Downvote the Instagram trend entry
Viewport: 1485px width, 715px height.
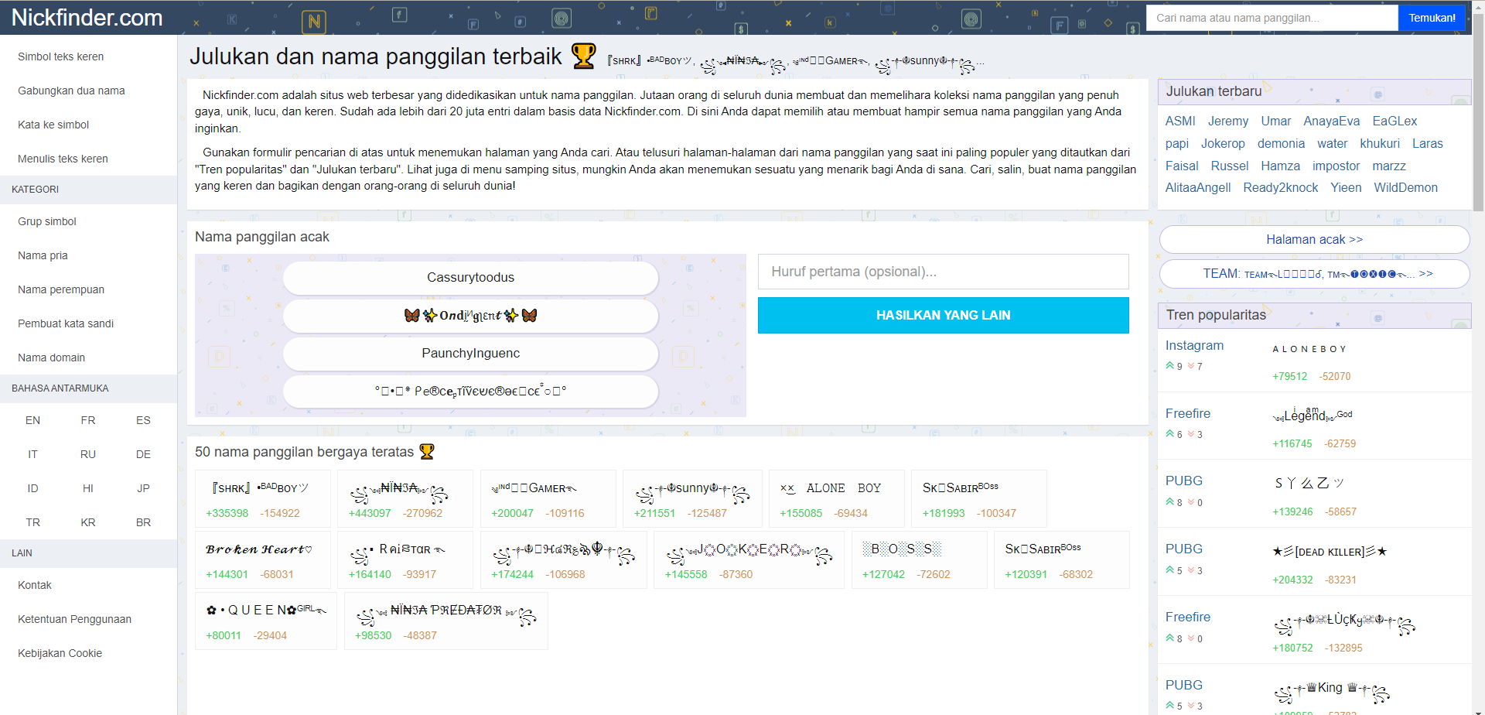pos(1191,366)
